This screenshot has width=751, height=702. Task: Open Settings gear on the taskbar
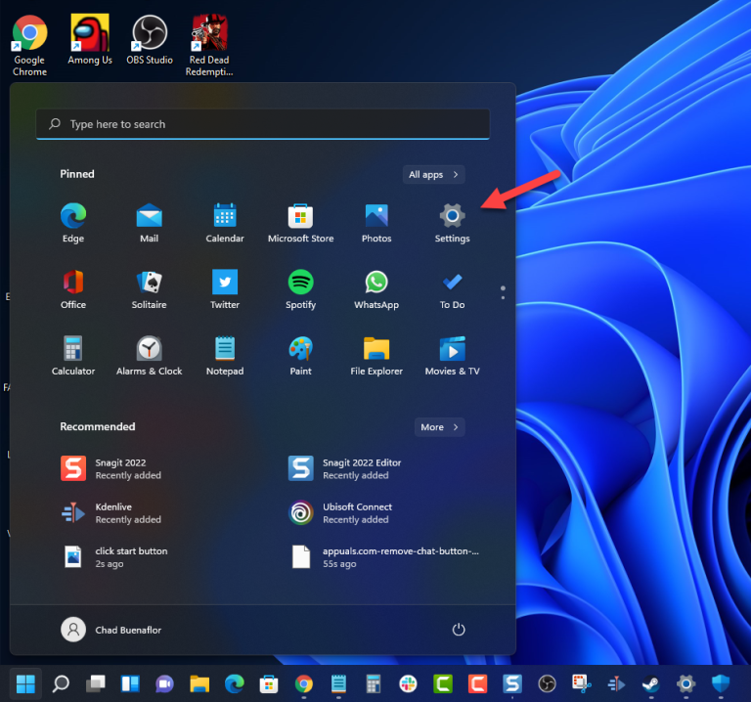click(685, 683)
